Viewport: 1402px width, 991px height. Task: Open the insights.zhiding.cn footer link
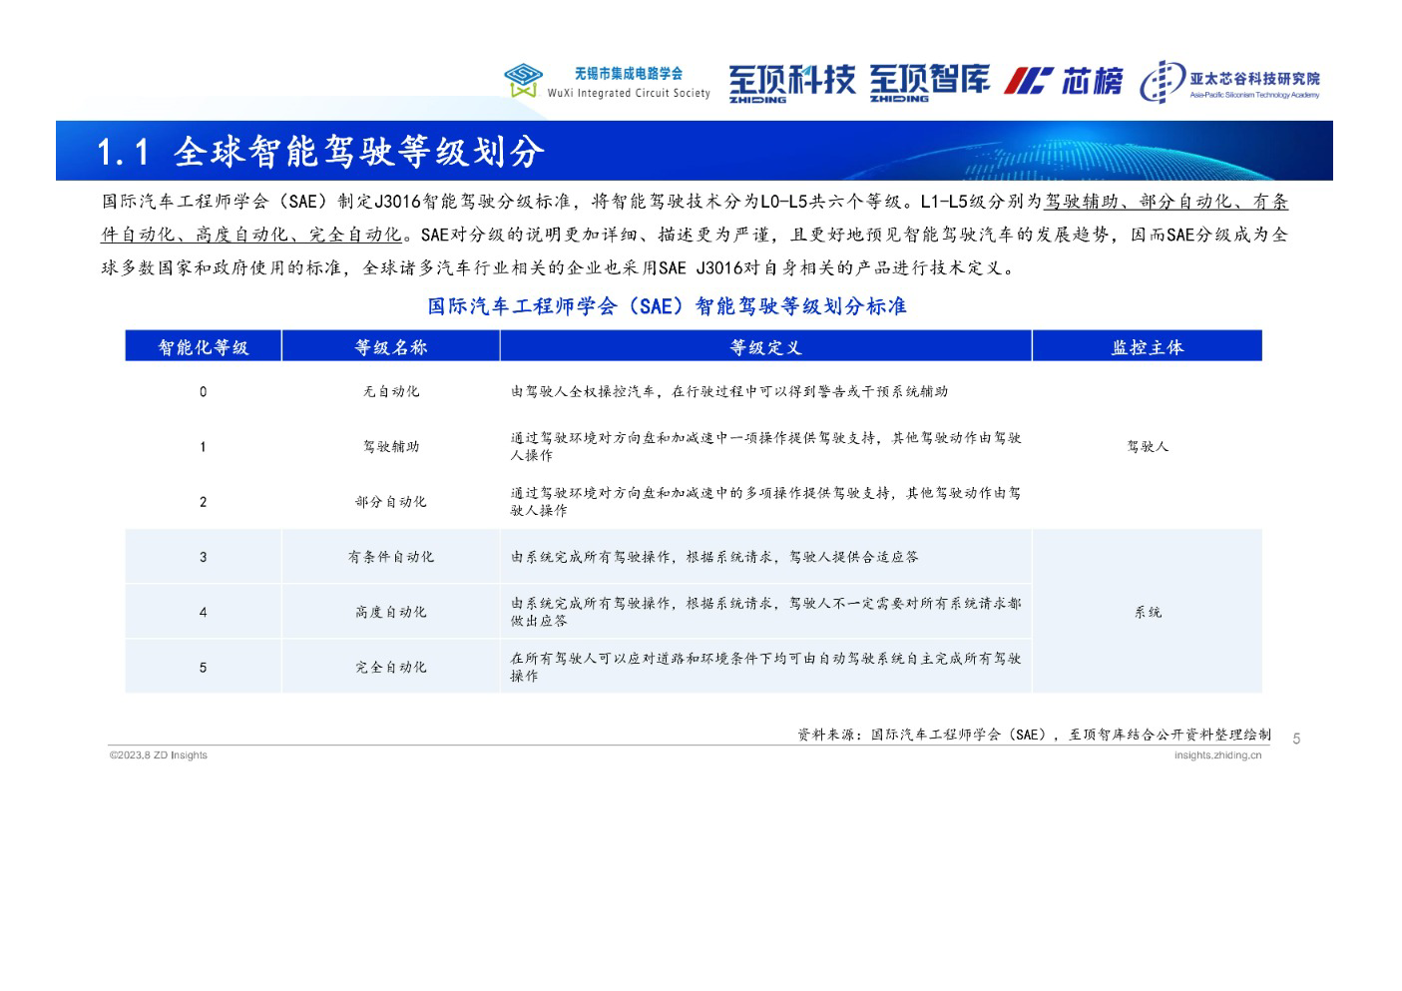click(x=1217, y=755)
